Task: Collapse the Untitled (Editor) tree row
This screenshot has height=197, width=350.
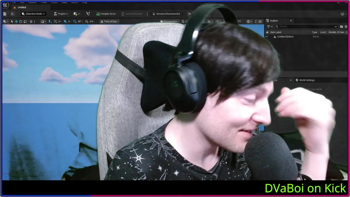Action: 267,37
